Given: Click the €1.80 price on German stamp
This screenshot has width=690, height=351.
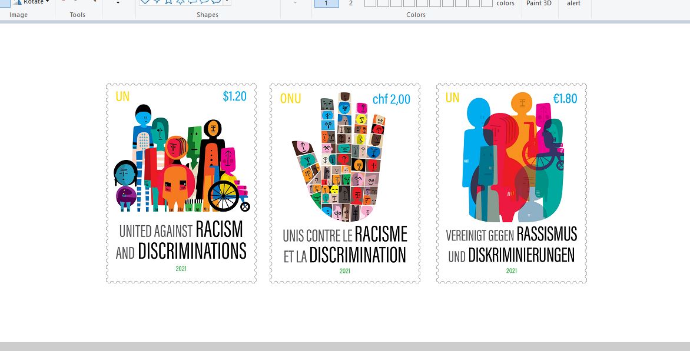Looking at the screenshot, I should coord(565,98).
